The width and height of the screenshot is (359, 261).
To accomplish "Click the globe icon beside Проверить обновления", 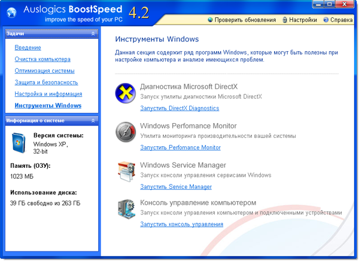I will tap(210, 20).
